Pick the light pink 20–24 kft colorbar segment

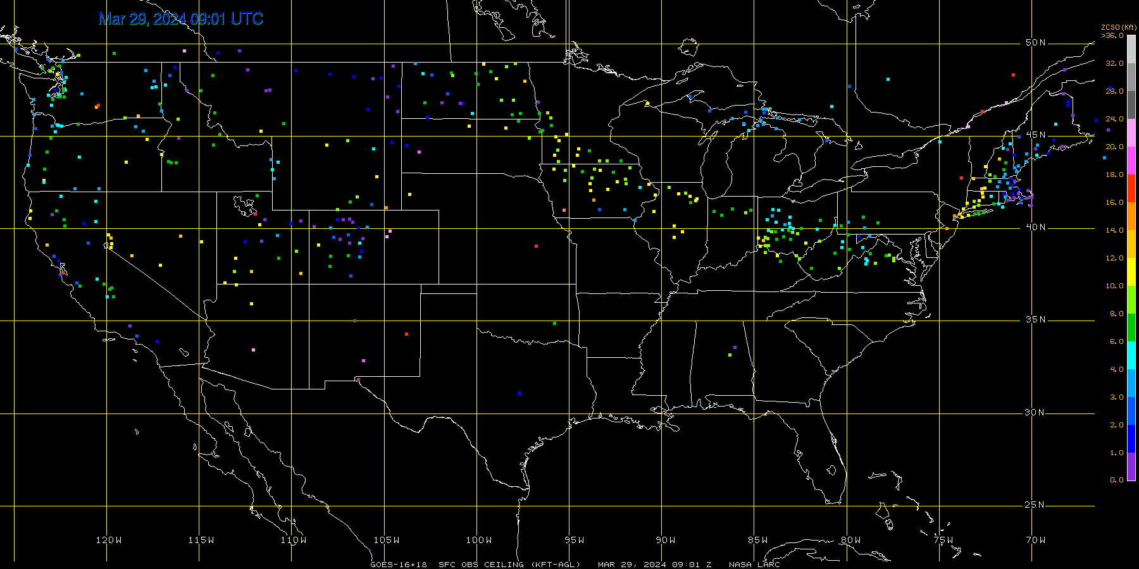(x=1131, y=133)
